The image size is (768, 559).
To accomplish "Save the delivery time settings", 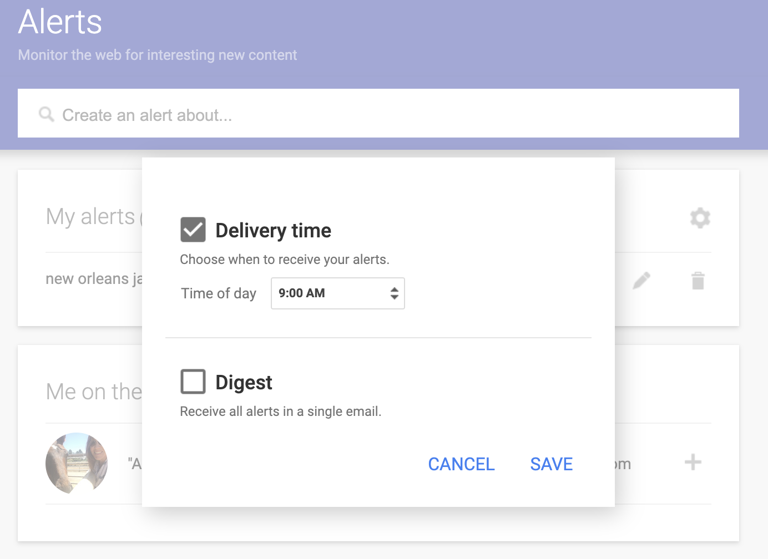I will coord(552,464).
